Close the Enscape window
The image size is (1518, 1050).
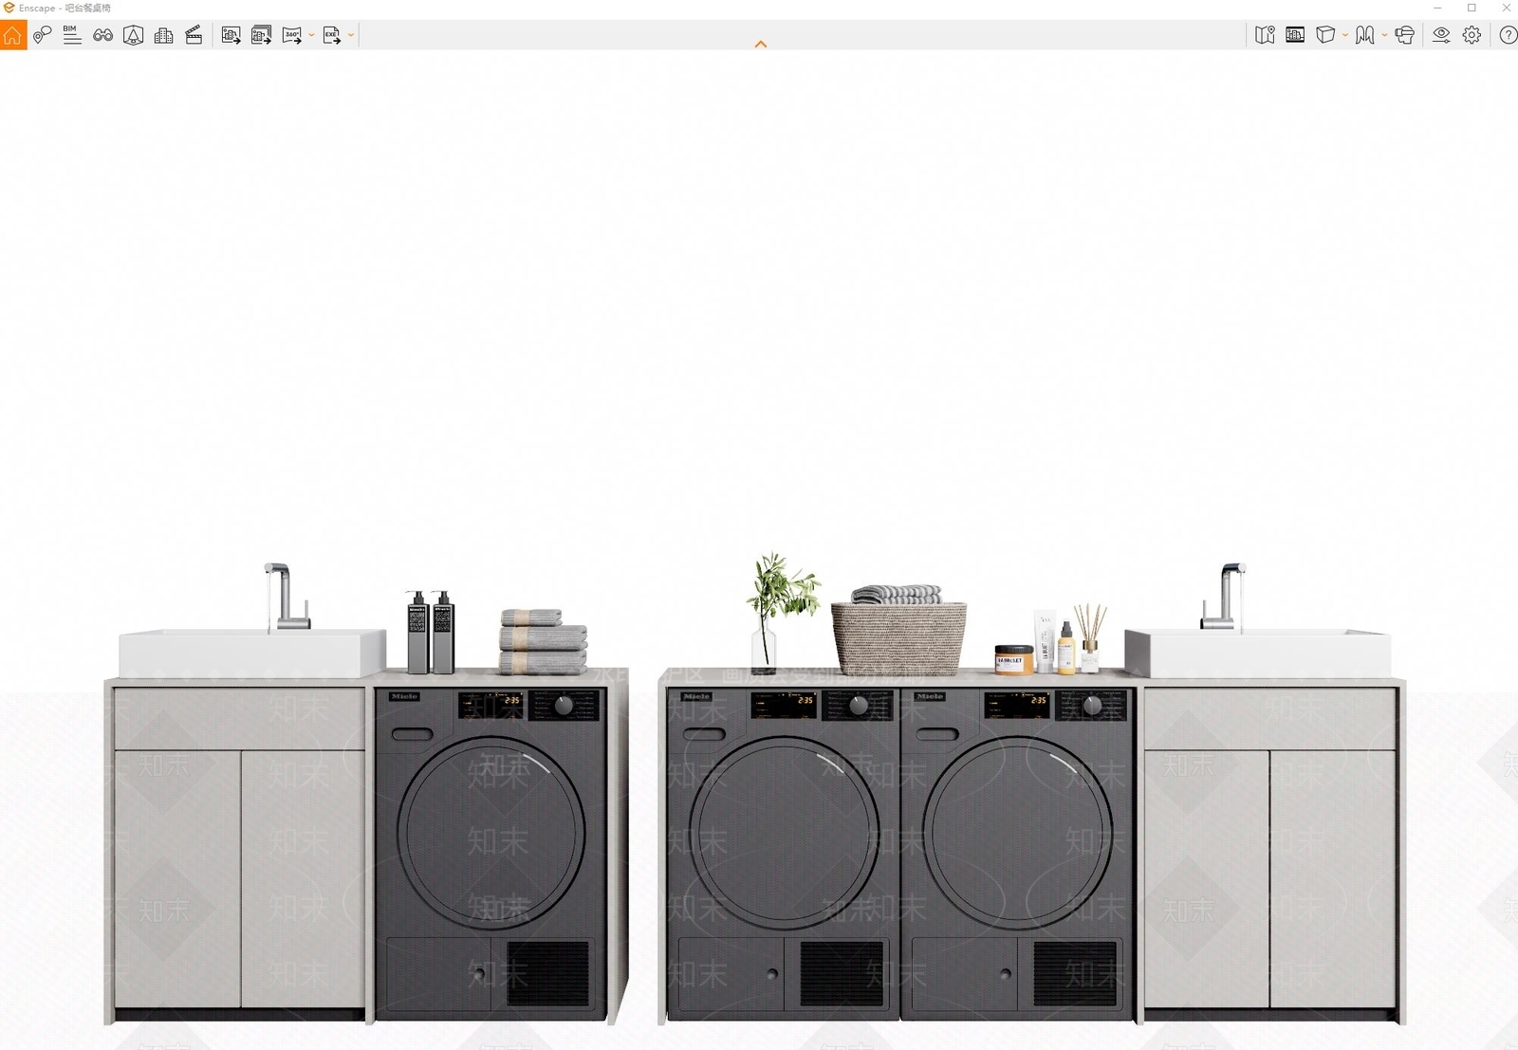[x=1506, y=8]
